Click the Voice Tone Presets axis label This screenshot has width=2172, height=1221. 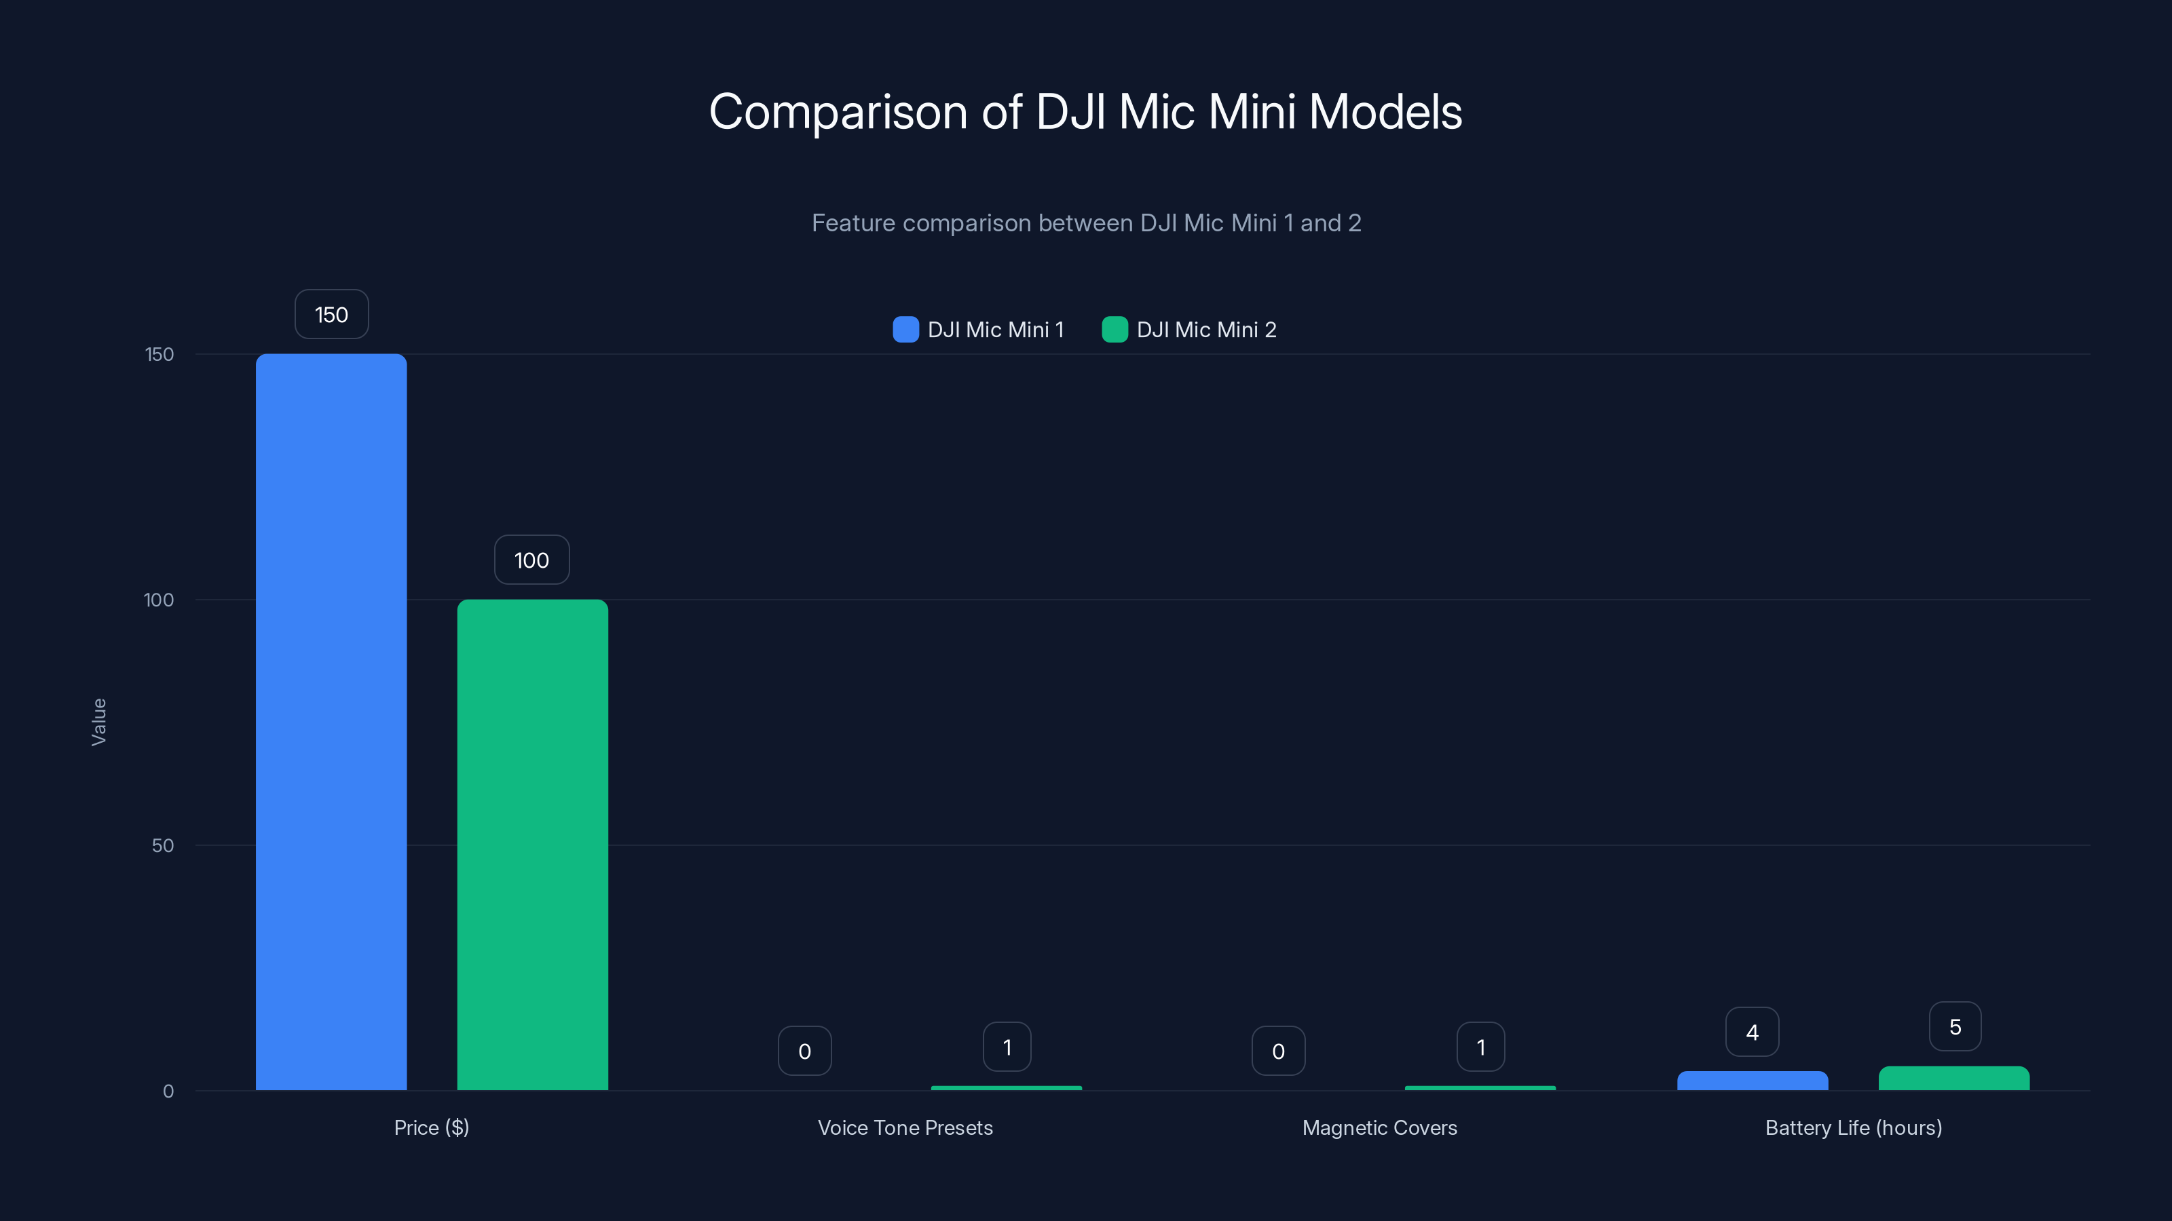coord(905,1127)
